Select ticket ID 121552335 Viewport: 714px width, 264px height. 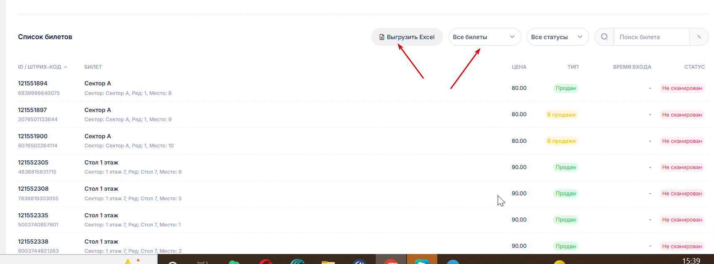(33, 215)
